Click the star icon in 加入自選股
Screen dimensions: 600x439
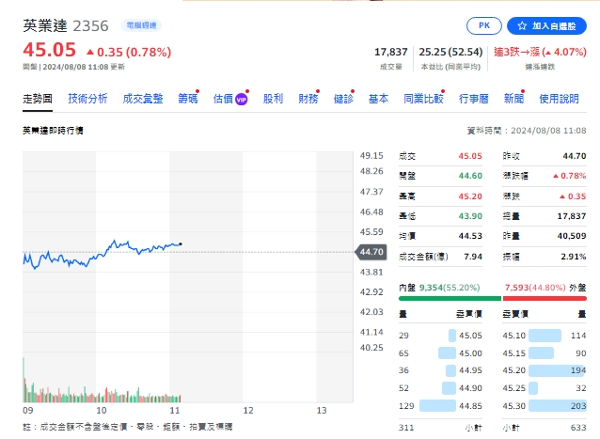pyautogui.click(x=522, y=25)
